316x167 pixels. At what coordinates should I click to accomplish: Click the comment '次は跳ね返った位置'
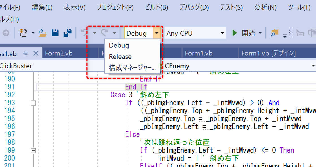point(175,142)
